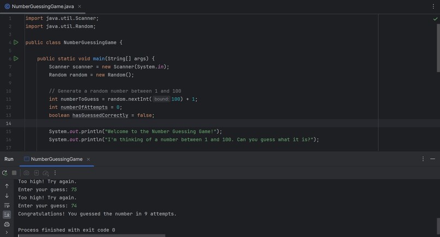This screenshot has height=237, width=440.
Task: Toggle scroll to end of console
Action: click(7, 215)
